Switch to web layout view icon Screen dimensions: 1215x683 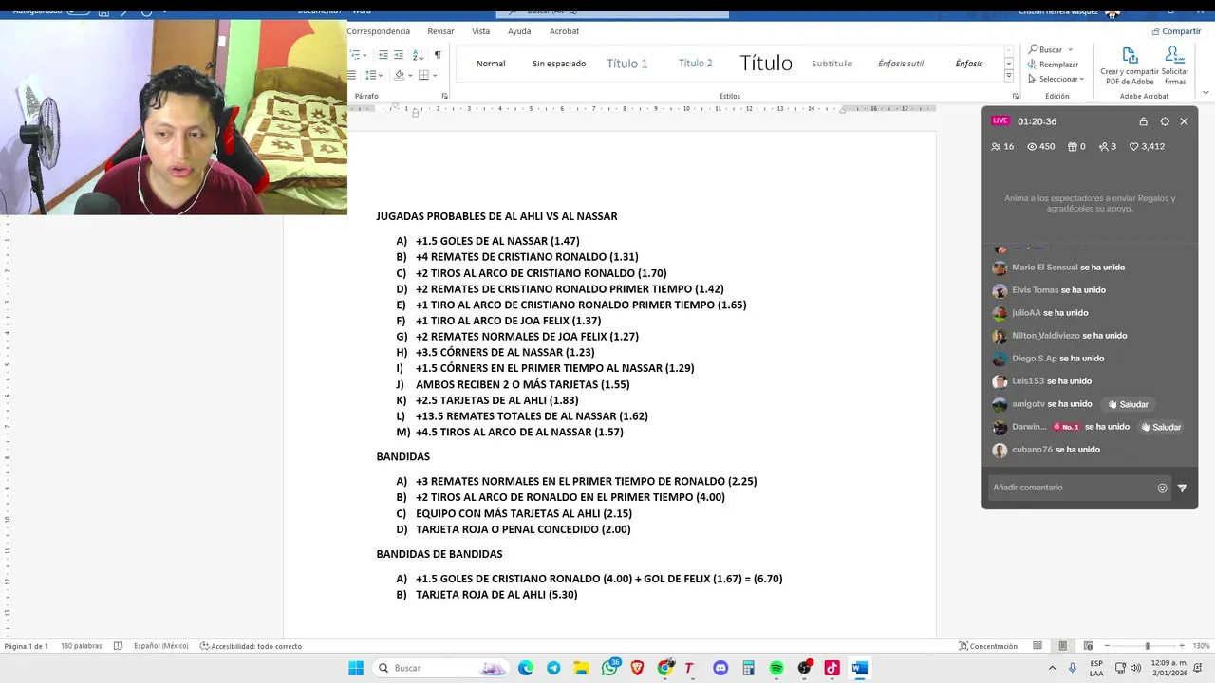click(1088, 646)
